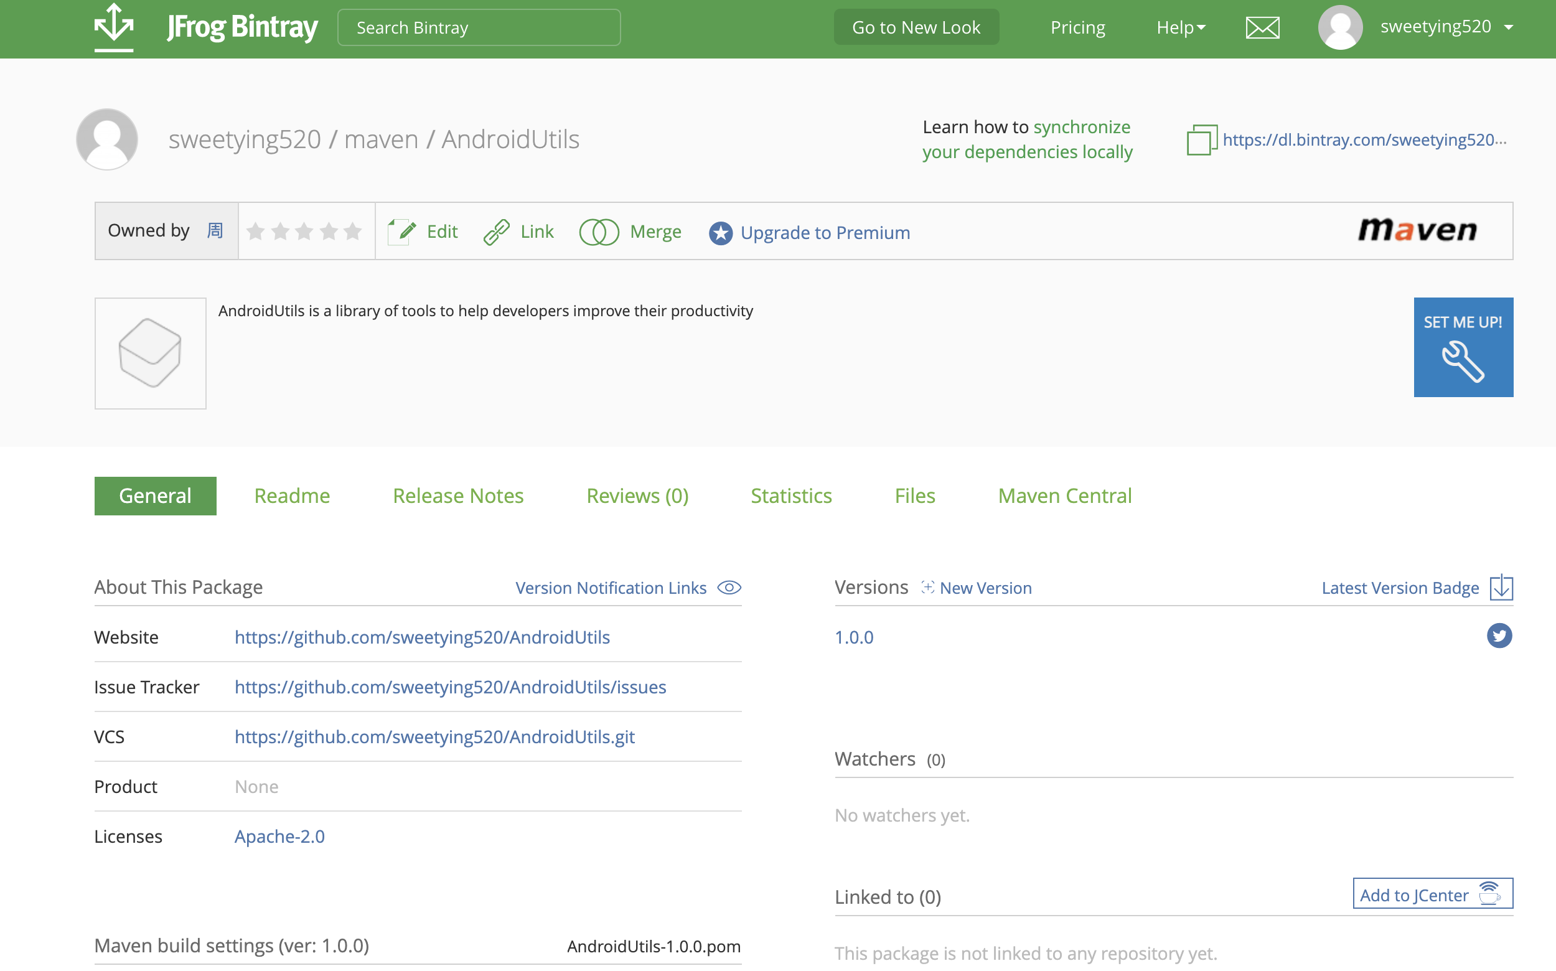The image size is (1556, 971).
Task: Open the synchronize your dependencies locally link
Action: [1028, 139]
